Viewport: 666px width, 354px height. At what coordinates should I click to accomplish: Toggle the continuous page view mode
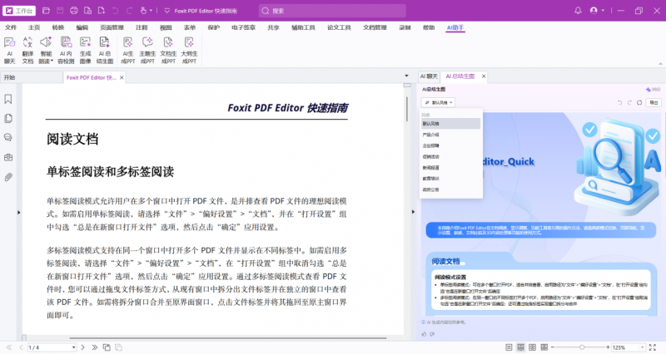click(520, 347)
